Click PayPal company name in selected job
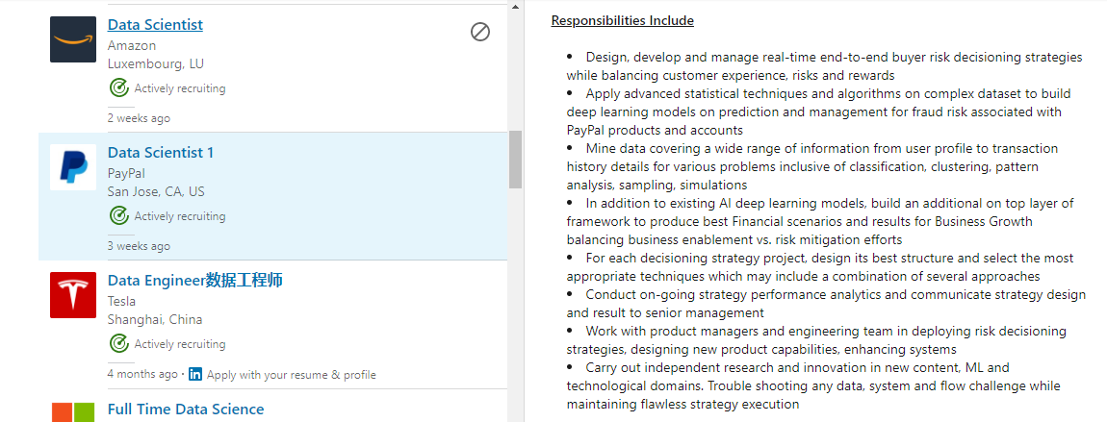Screen dimensions: 1107x422 126,173
